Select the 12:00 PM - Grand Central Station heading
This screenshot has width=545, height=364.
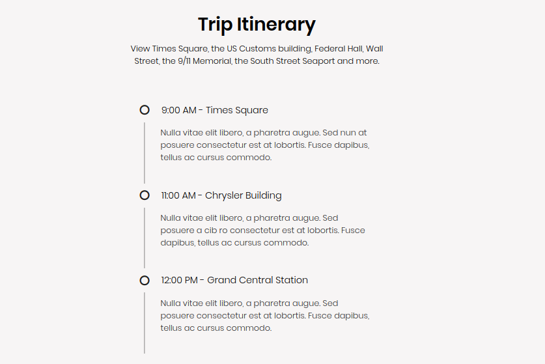click(234, 280)
